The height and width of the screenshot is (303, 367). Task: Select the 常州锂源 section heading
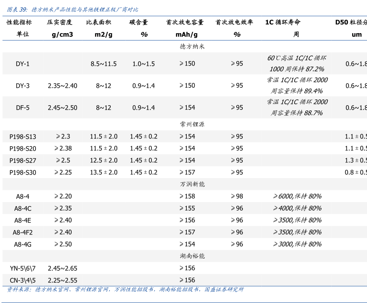[192, 124]
